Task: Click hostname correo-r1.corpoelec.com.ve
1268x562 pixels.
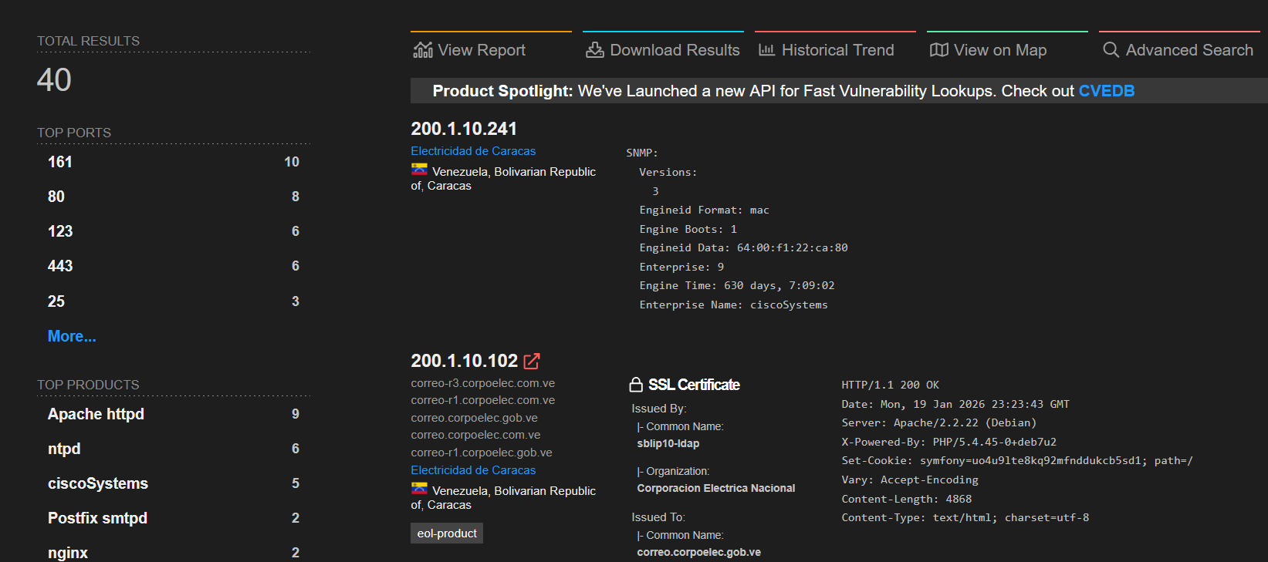Action: click(483, 400)
